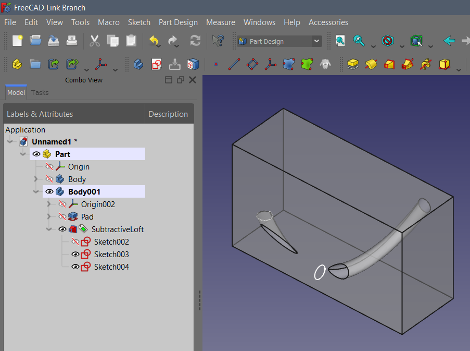
Task: Create a new body
Action: coord(17,64)
